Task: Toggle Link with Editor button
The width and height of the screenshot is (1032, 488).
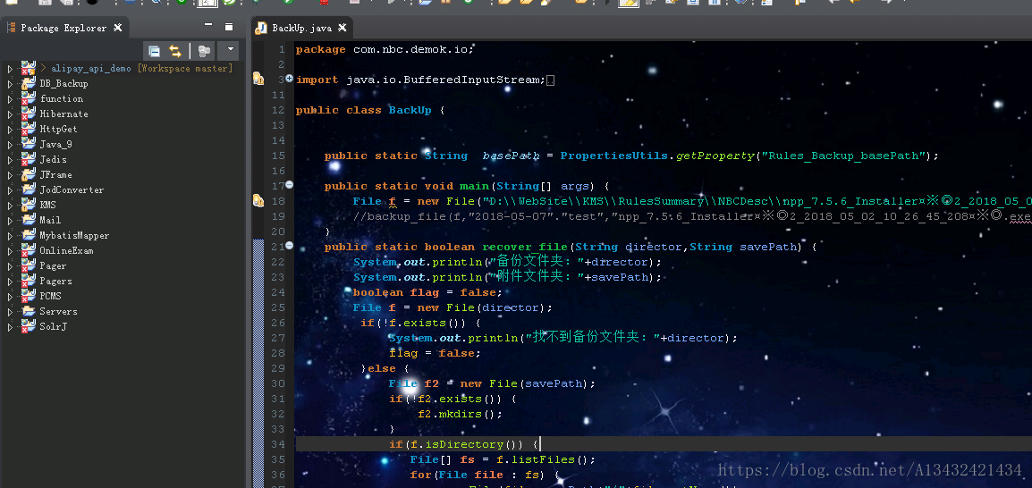Action: coord(175,51)
